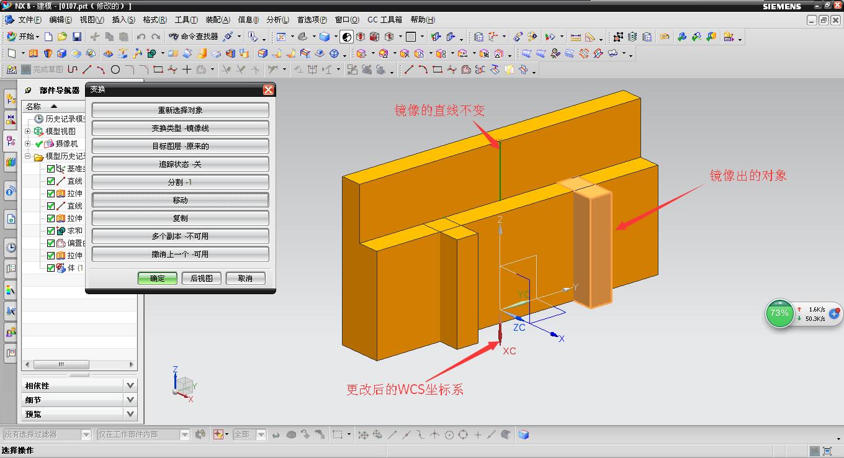This screenshot has width=844, height=458.
Task: Expand the 摄像机 tree node
Action: click(27, 144)
